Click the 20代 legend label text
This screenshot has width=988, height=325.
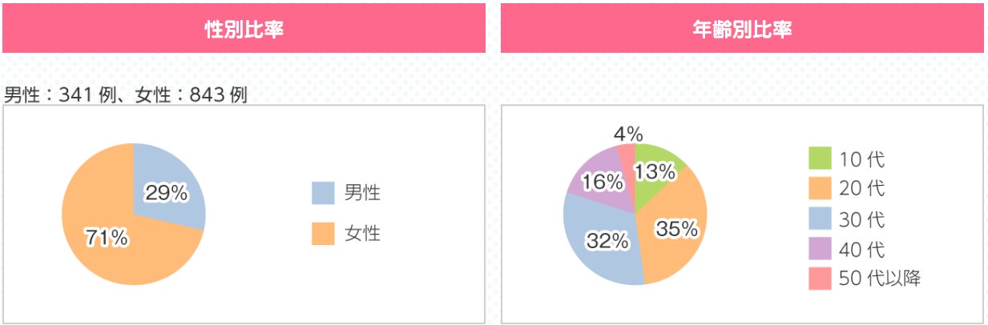pyautogui.click(x=861, y=189)
